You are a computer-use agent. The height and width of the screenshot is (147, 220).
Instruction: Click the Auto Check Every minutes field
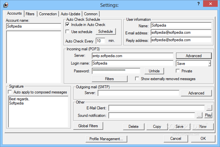100,41
